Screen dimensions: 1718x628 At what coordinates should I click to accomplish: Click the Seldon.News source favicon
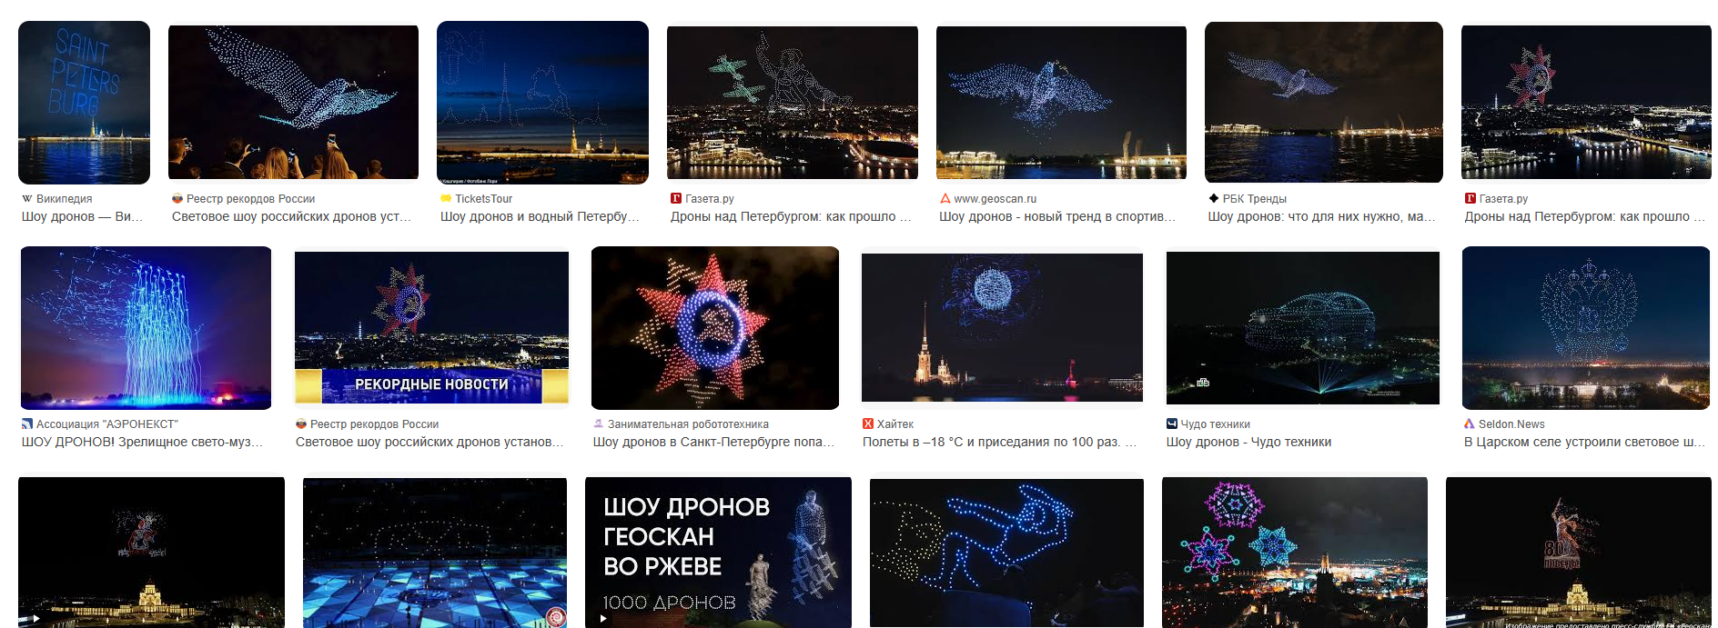[1469, 424]
